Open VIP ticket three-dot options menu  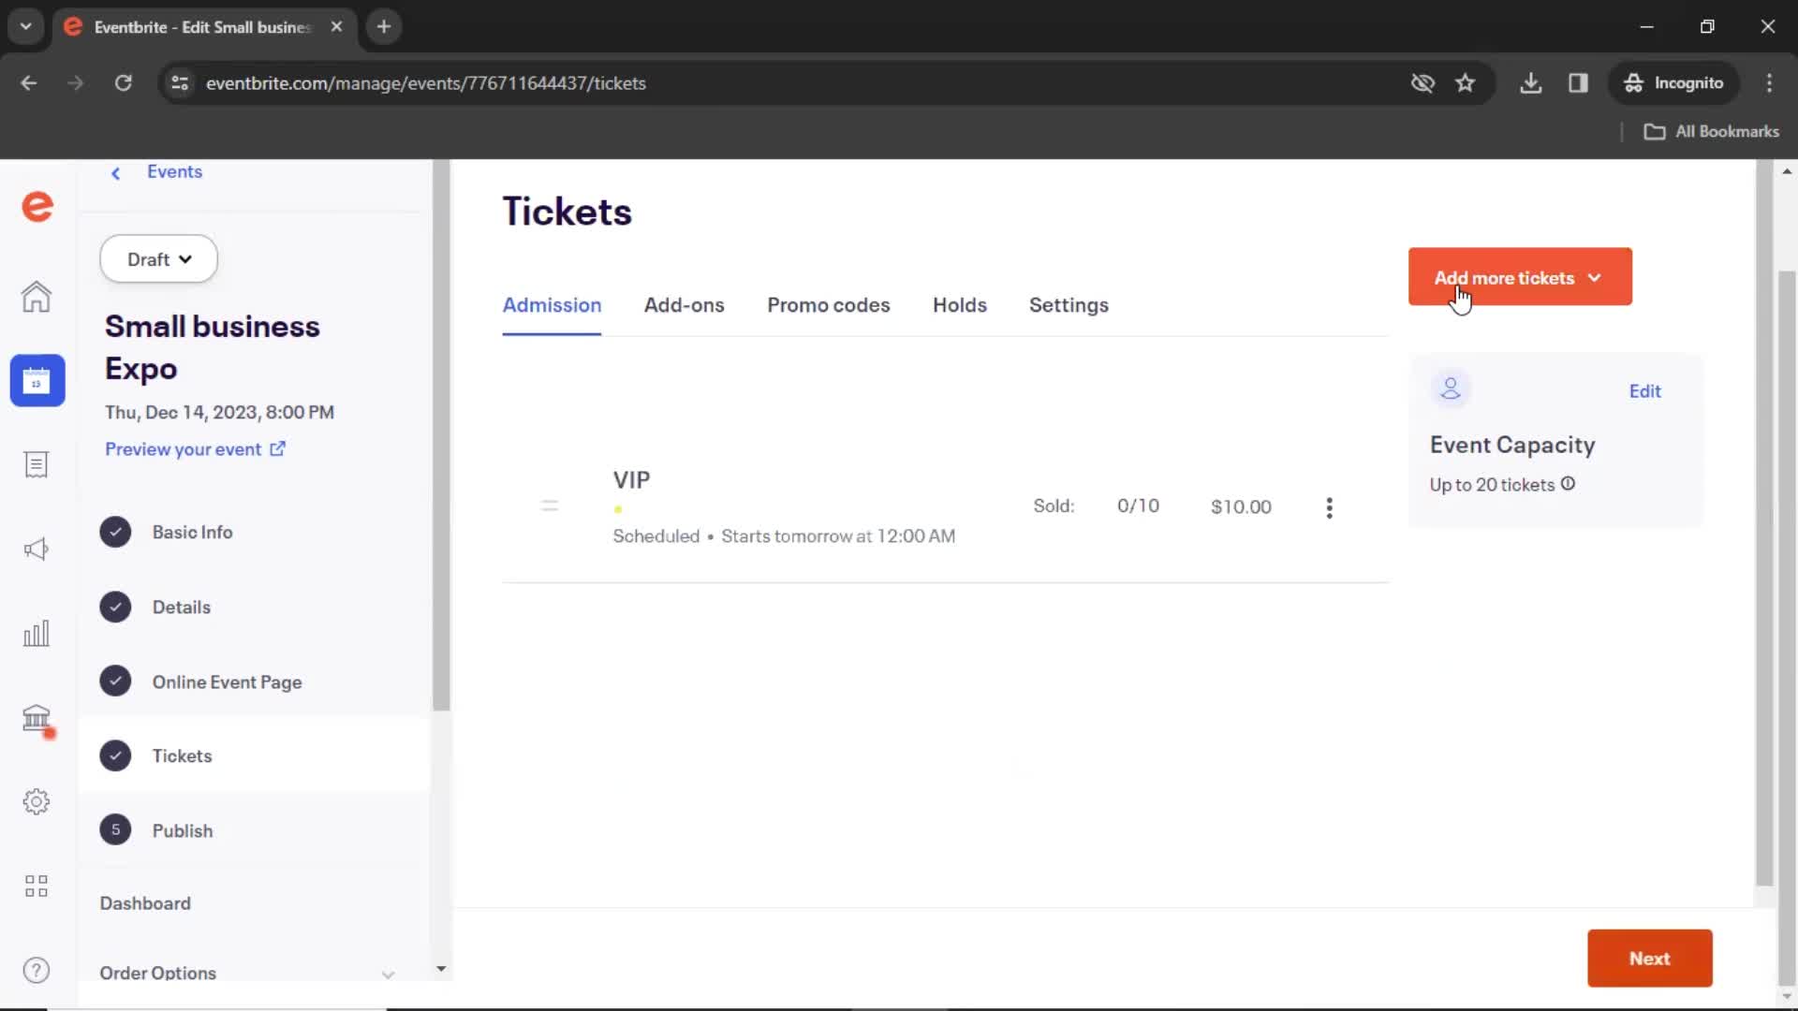click(1329, 507)
